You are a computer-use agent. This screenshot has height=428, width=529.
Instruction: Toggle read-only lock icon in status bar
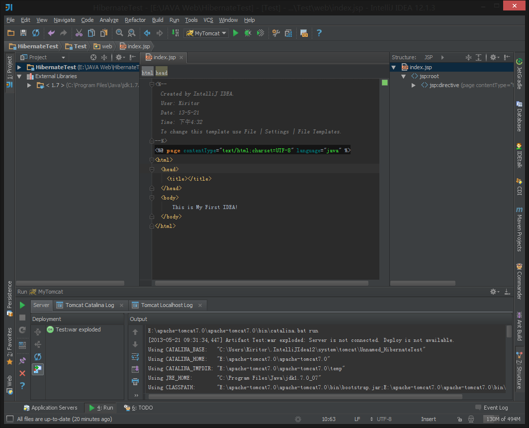(x=459, y=419)
